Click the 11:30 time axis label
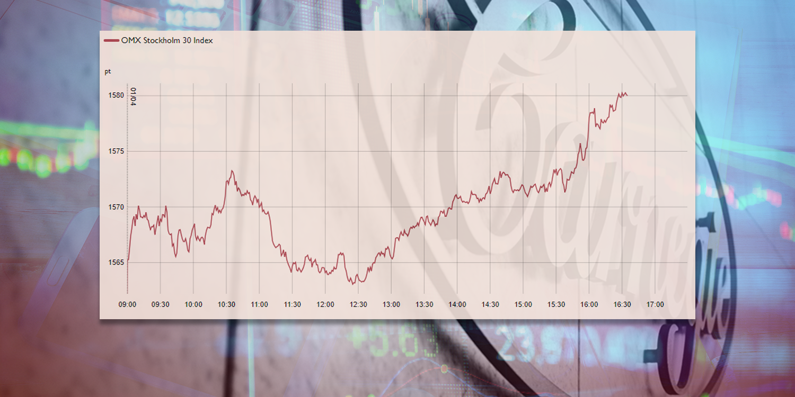Image resolution: width=795 pixels, height=397 pixels. [x=292, y=305]
